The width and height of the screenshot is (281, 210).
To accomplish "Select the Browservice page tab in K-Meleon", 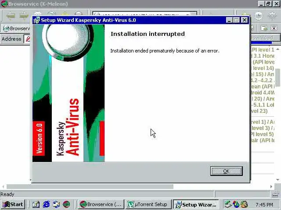I will tap(16, 28).
